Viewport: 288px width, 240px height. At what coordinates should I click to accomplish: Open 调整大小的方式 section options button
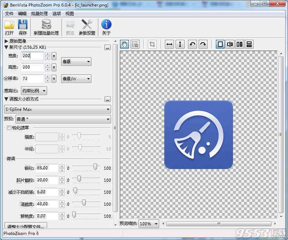point(108,99)
